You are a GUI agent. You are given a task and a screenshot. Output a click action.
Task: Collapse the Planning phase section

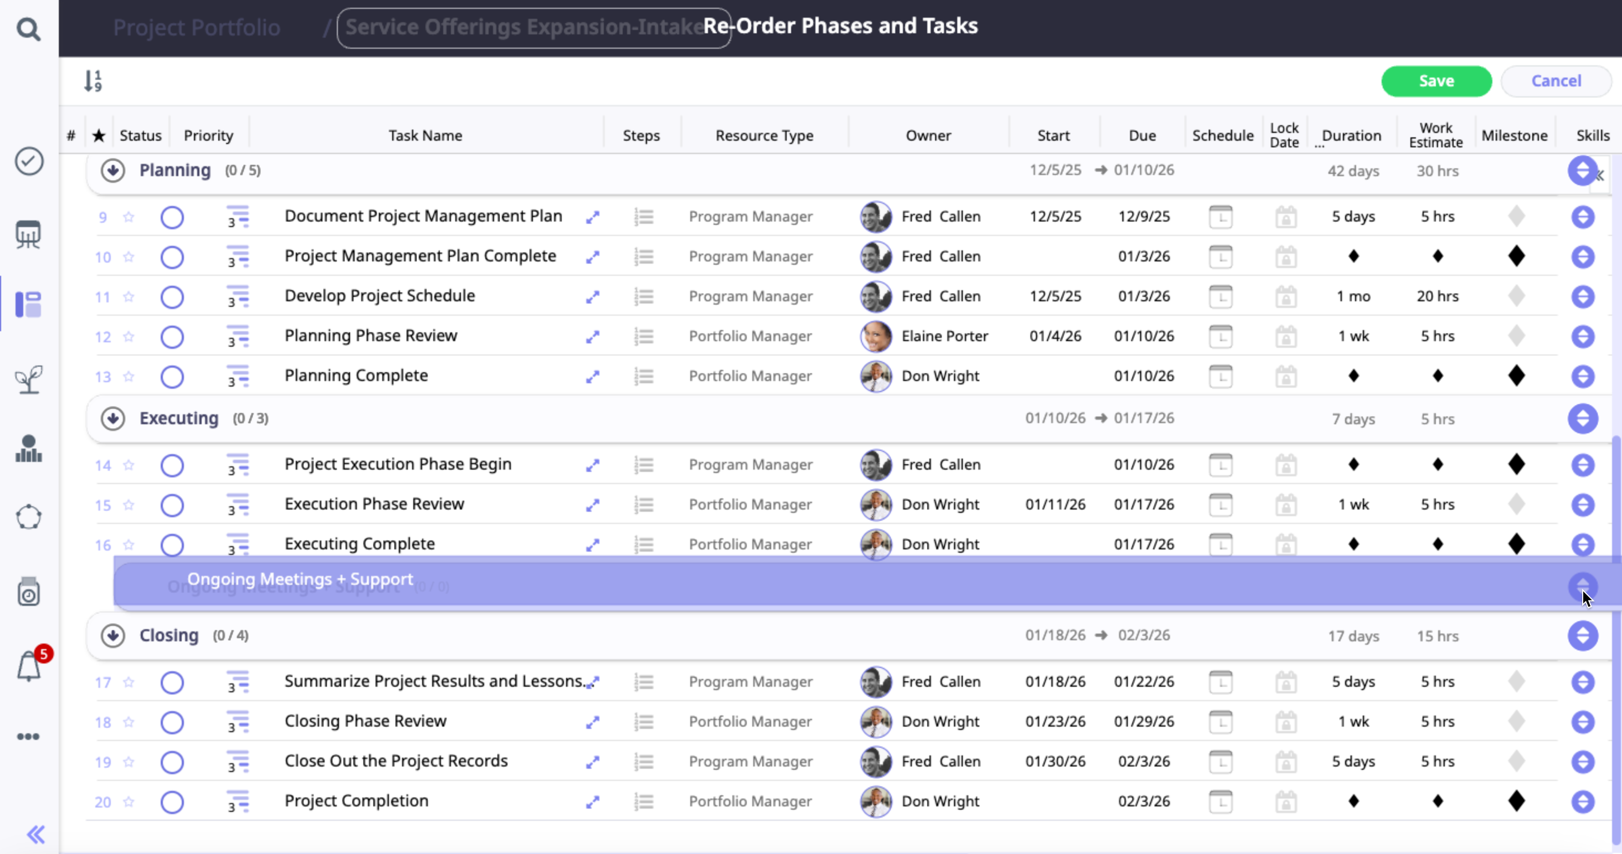pyautogui.click(x=112, y=171)
